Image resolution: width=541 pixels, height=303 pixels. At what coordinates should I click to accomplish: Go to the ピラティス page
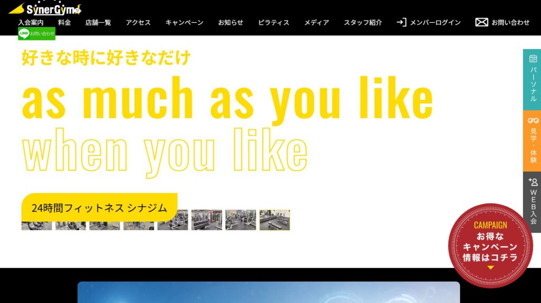274,22
